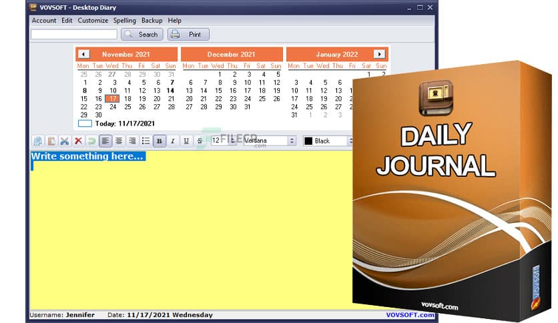Toggle underline formatting
The height and width of the screenshot is (323, 558).
(x=186, y=141)
